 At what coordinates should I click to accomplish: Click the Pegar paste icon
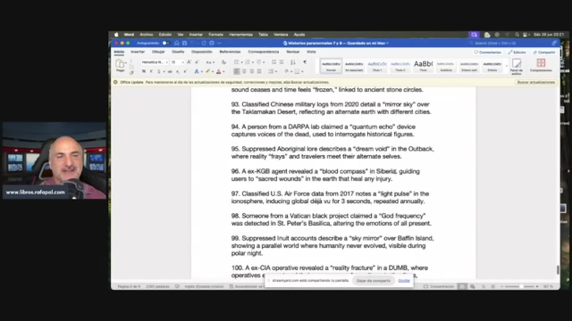tap(120, 66)
